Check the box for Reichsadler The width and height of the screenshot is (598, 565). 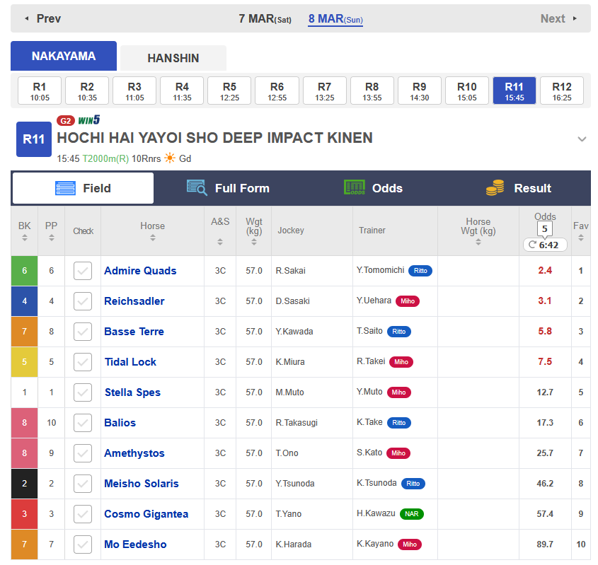pos(83,301)
